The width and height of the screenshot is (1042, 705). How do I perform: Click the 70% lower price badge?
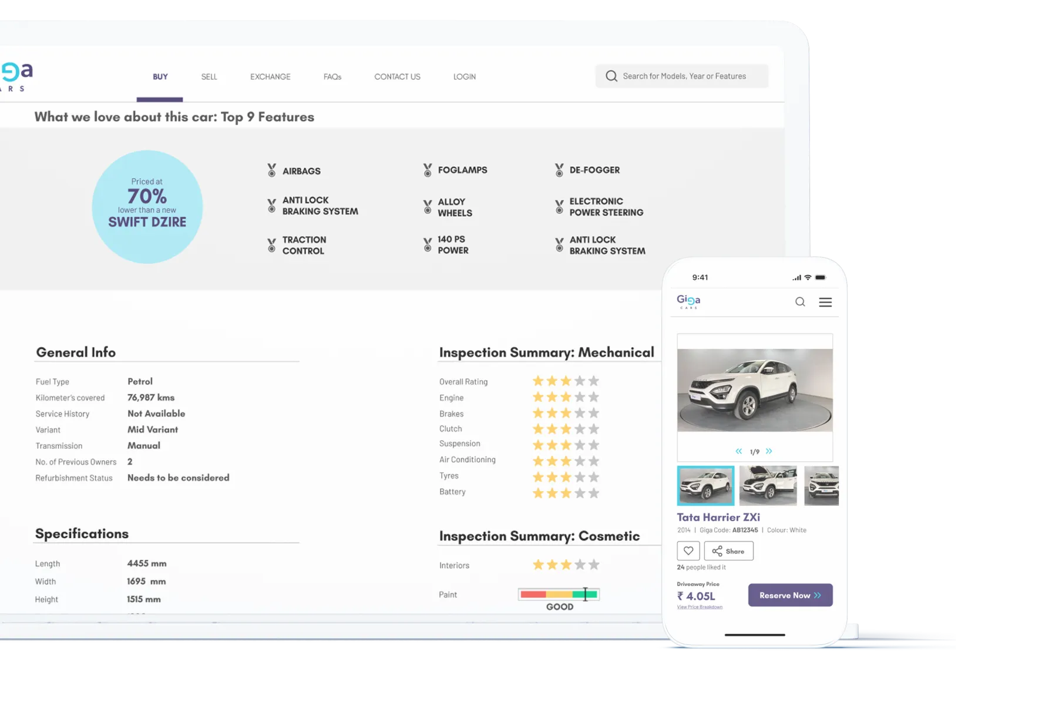tap(147, 207)
